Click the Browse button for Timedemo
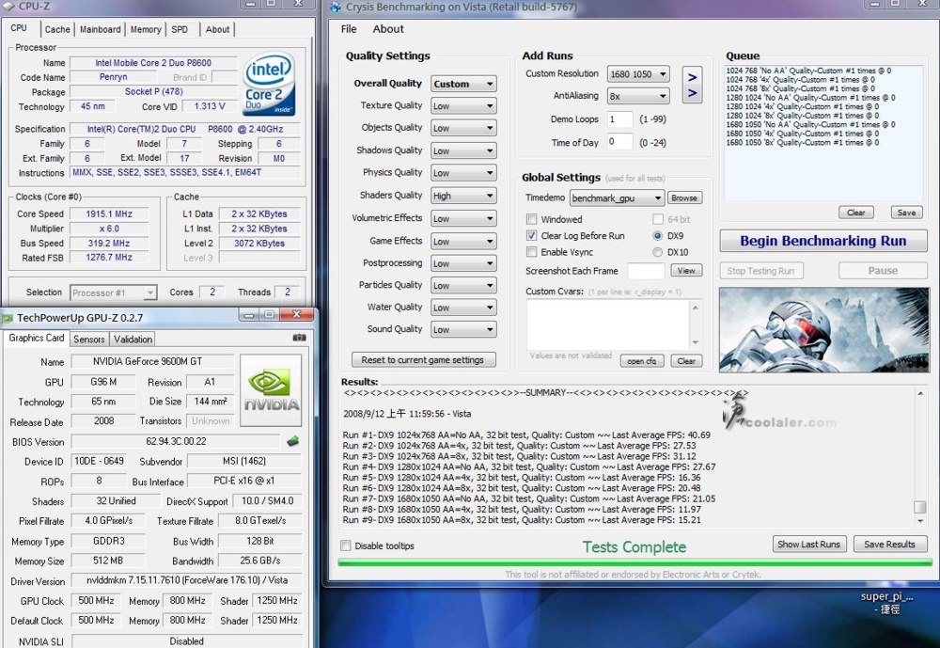Screen dimensions: 940x648 coord(684,198)
